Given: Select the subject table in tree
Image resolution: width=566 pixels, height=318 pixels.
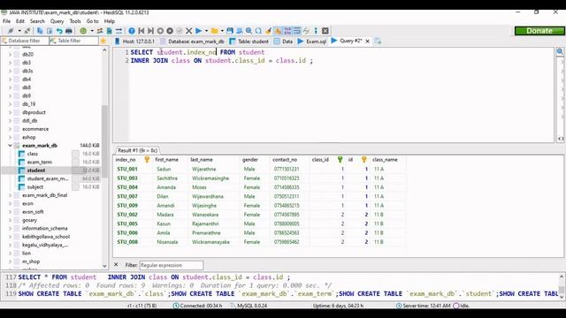Looking at the screenshot, I should pos(35,187).
